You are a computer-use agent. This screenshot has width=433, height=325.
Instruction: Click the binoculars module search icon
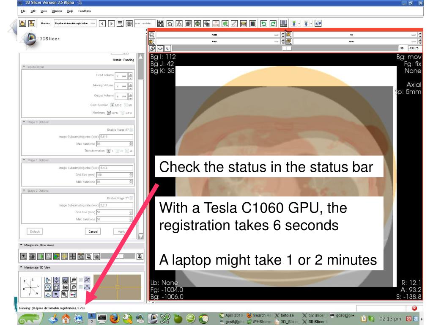[161, 24]
